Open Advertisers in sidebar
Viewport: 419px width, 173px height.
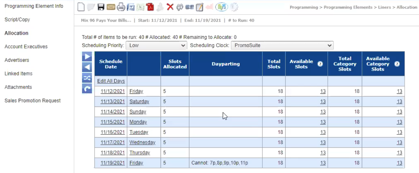(17, 60)
